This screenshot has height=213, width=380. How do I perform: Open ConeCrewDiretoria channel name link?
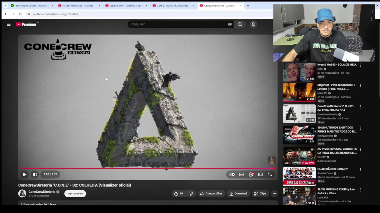42,192
